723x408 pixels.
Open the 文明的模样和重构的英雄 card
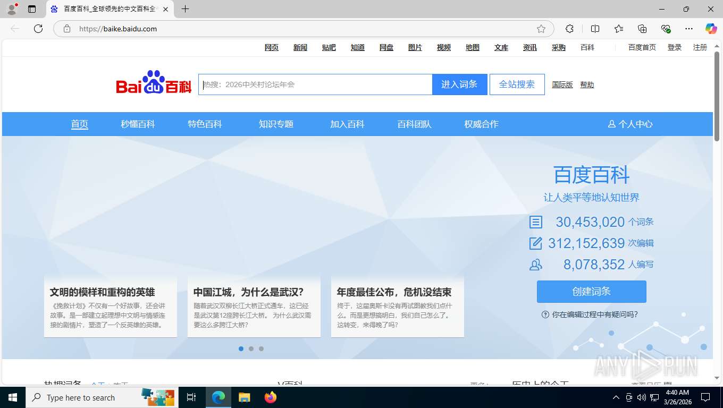point(111,307)
